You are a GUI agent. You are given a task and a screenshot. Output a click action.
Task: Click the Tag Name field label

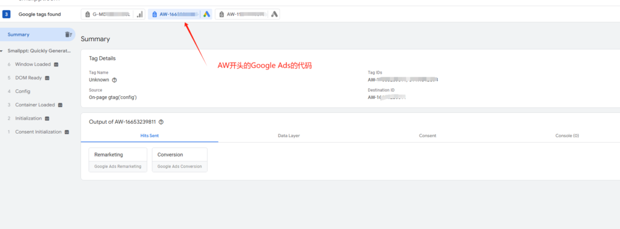click(99, 73)
